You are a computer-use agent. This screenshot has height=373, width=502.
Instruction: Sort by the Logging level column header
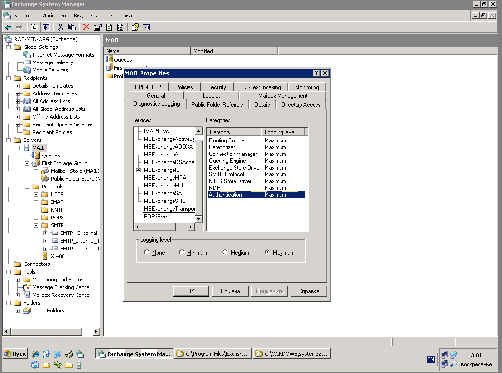pos(283,132)
